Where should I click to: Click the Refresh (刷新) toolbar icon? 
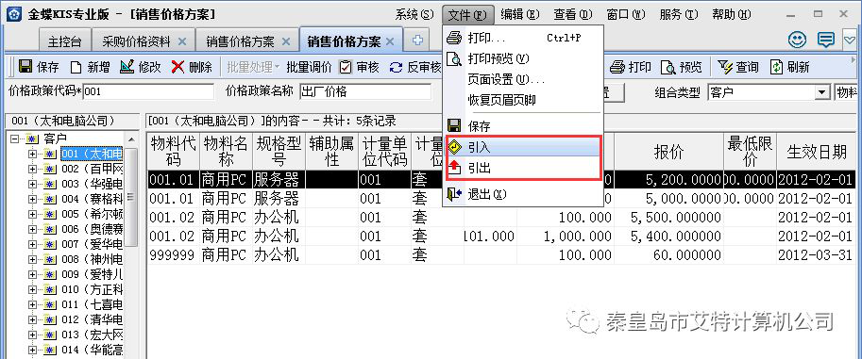776,67
